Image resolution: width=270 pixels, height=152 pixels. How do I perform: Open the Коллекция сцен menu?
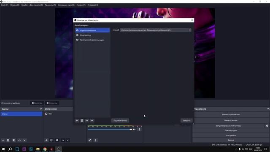[66, 5]
